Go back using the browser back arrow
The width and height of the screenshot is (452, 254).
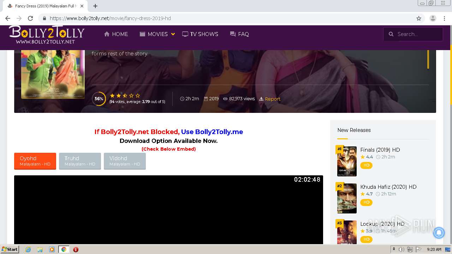[8, 18]
